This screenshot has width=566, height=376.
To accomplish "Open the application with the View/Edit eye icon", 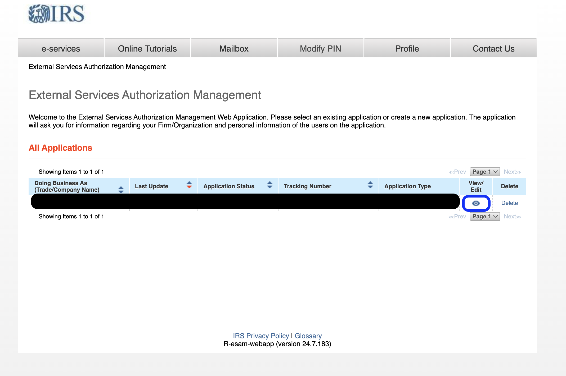I will [476, 203].
